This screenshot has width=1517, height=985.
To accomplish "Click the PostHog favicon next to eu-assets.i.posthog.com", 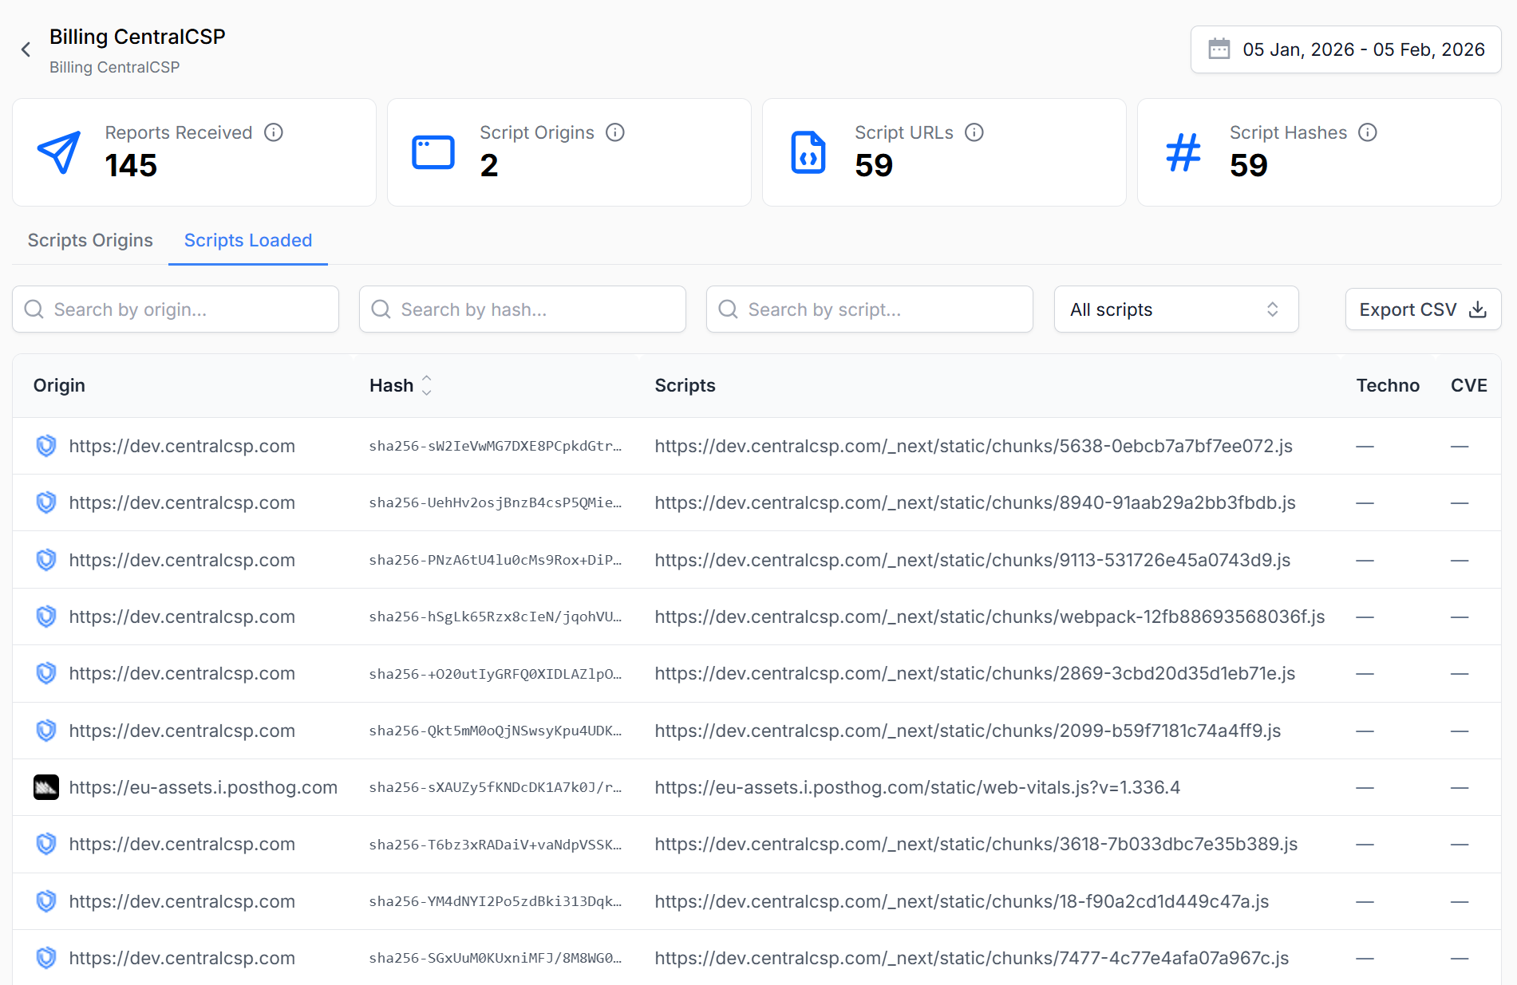I will [x=46, y=787].
